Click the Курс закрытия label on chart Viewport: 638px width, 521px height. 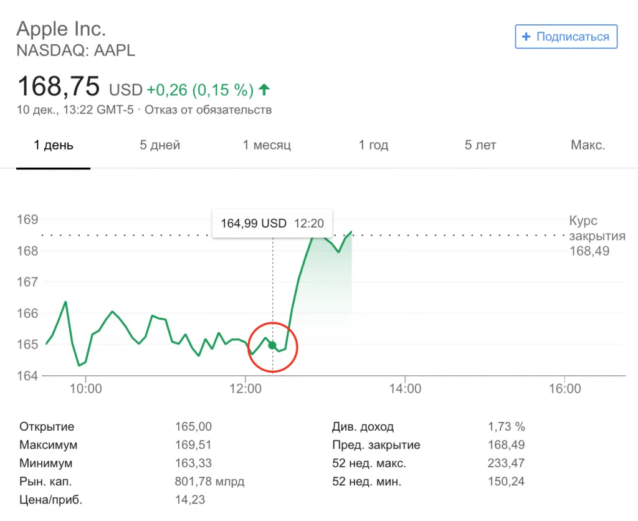click(x=597, y=228)
